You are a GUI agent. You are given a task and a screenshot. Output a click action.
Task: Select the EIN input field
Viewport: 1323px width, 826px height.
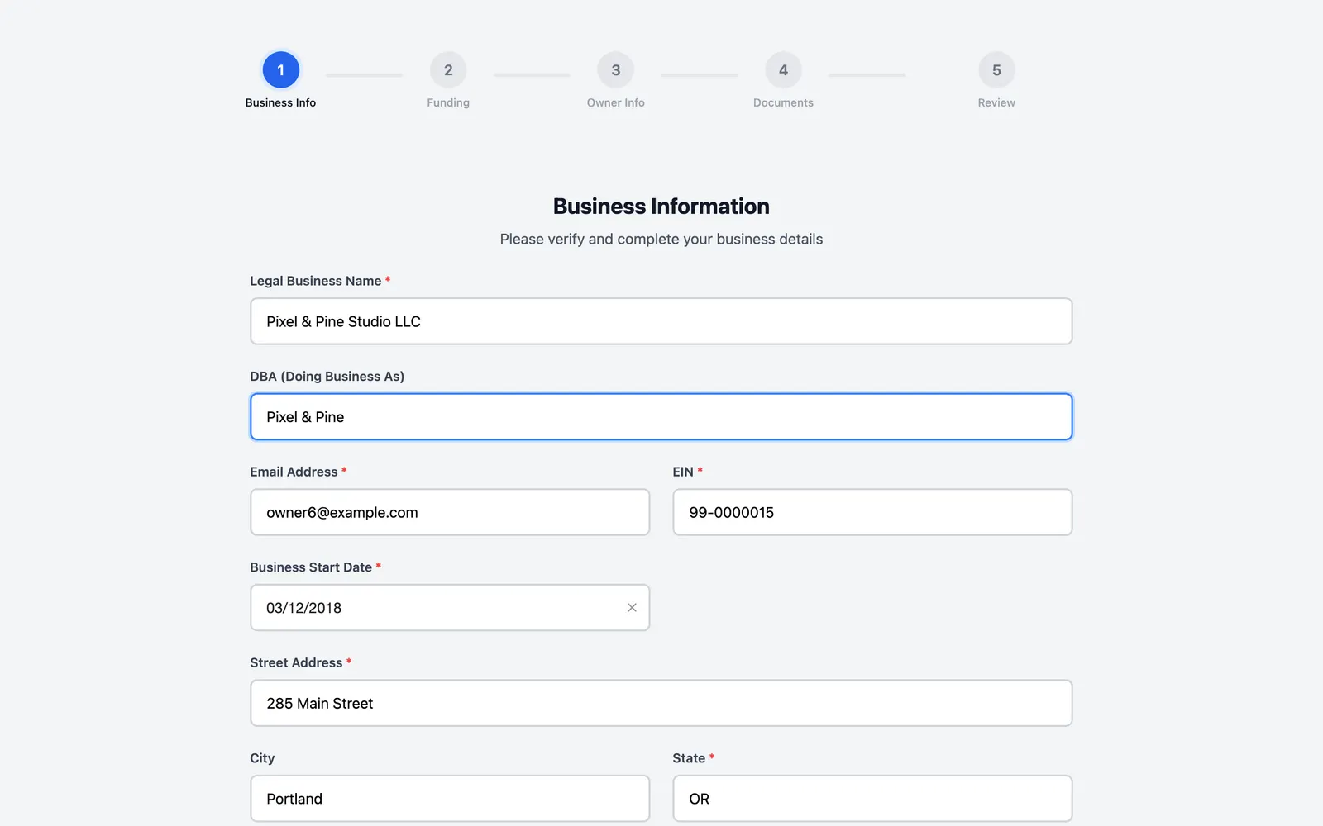click(872, 512)
